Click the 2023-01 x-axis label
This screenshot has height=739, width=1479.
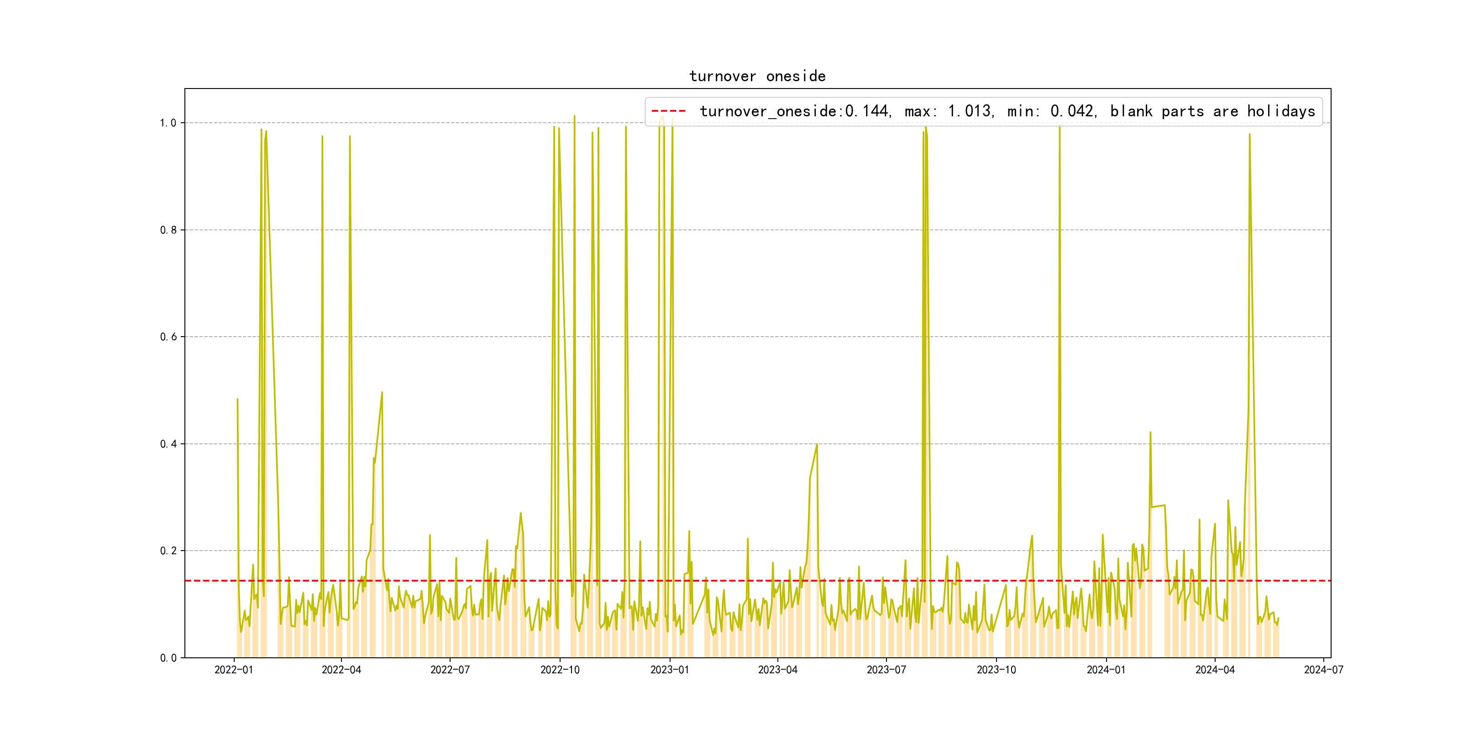click(670, 670)
